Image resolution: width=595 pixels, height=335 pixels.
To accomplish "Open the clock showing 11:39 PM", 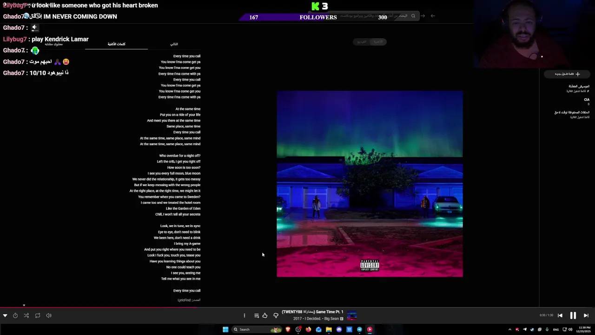I will tap(583, 329).
